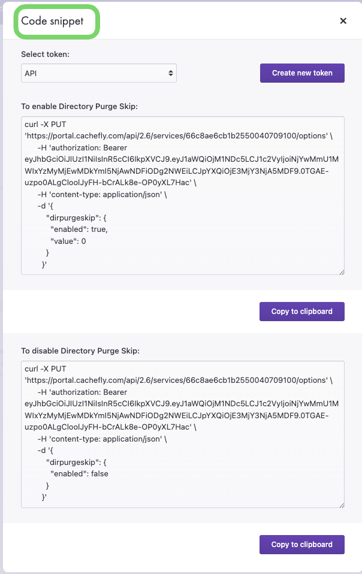Click the up-down arrows on the API selector

(171, 73)
